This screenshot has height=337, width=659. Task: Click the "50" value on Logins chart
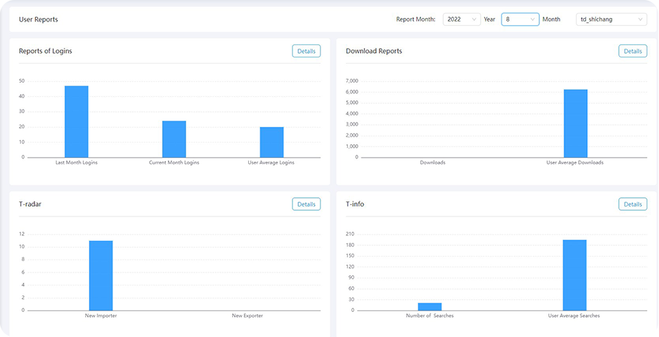(22, 81)
